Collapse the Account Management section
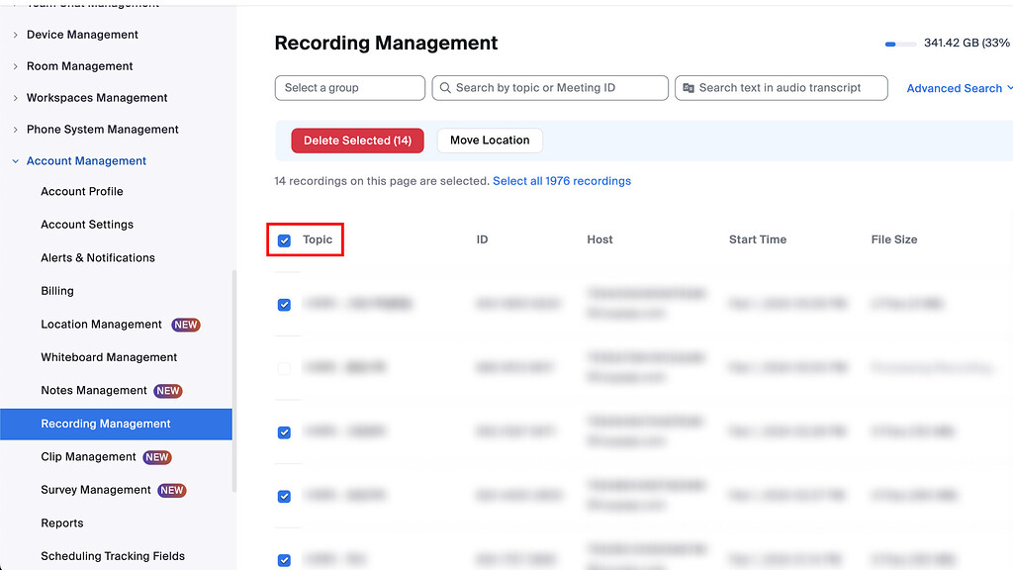Viewport: 1013px width, 570px height. (86, 160)
